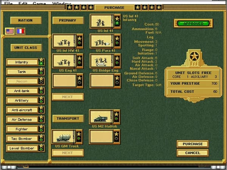Open the Game menu
The width and height of the screenshot is (227, 170).
[x=39, y=3]
